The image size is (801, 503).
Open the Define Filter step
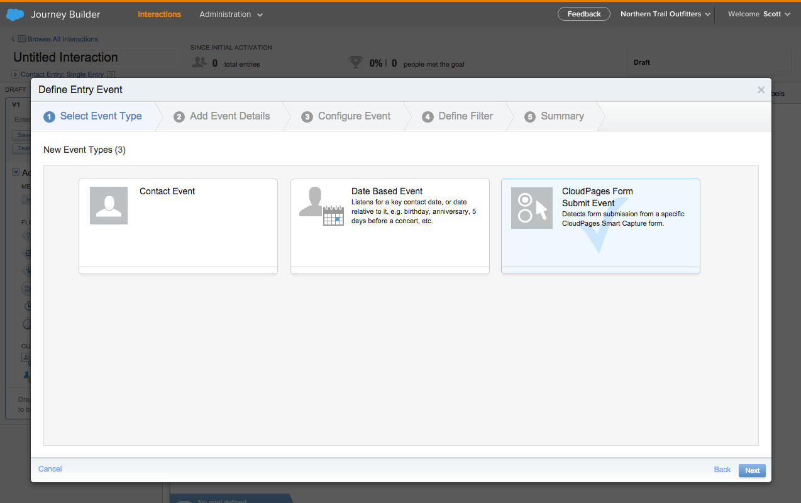465,116
